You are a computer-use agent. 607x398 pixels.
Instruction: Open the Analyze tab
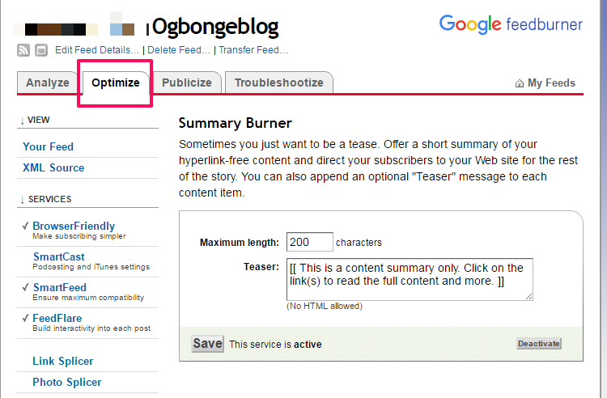(x=47, y=83)
